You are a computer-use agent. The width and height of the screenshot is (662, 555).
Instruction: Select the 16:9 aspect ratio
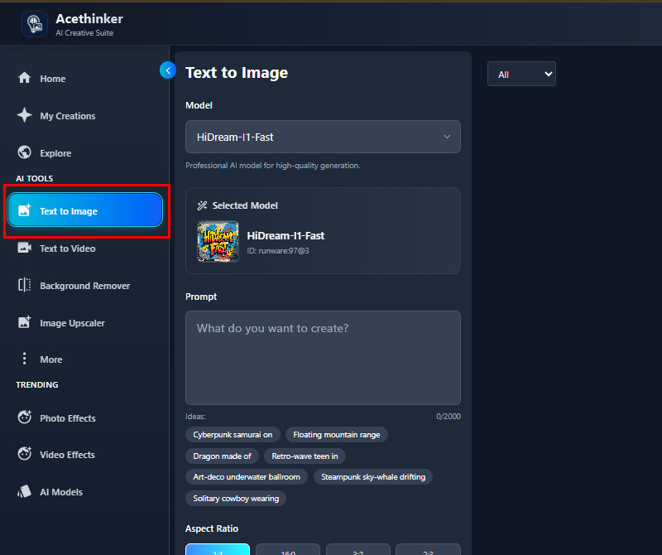[288, 549]
